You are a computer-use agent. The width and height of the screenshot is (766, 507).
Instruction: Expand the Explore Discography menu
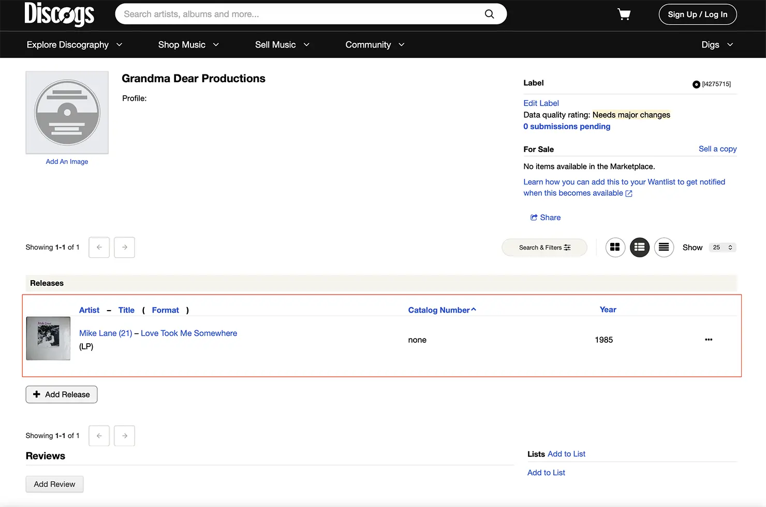74,45
